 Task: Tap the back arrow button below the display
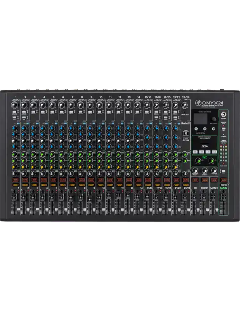pyautogui.click(x=214, y=129)
